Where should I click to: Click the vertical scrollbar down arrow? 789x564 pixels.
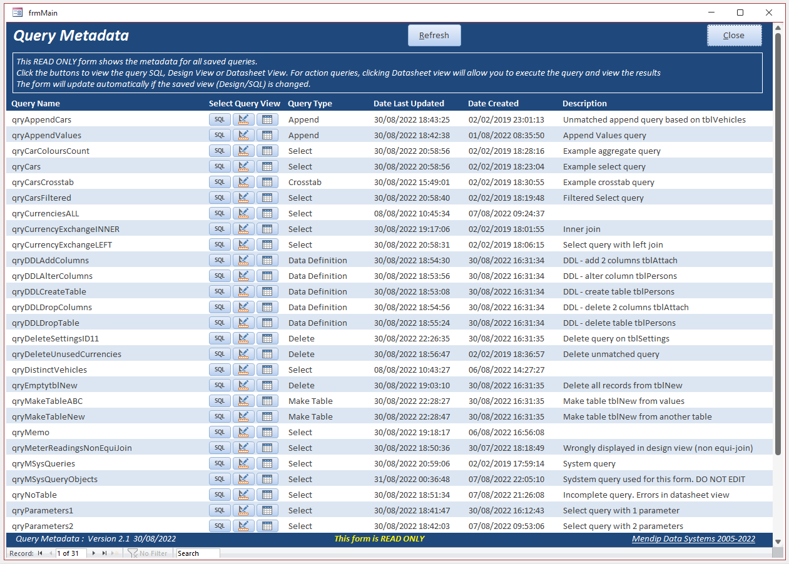coord(778,541)
